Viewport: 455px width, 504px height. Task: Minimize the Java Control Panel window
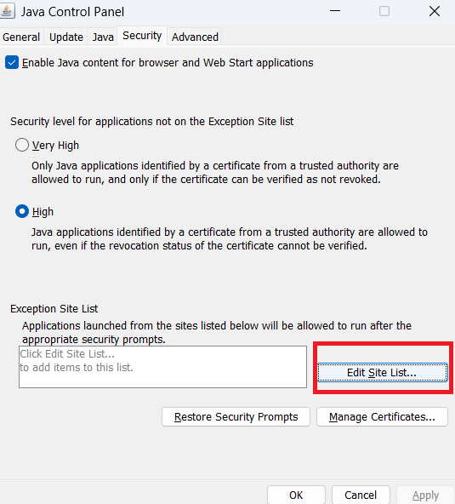pyautogui.click(x=335, y=11)
